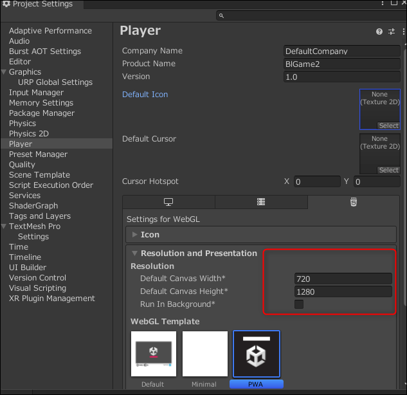The height and width of the screenshot is (395, 407).
Task: Select the Project Settings window tab
Action: coord(42,4)
